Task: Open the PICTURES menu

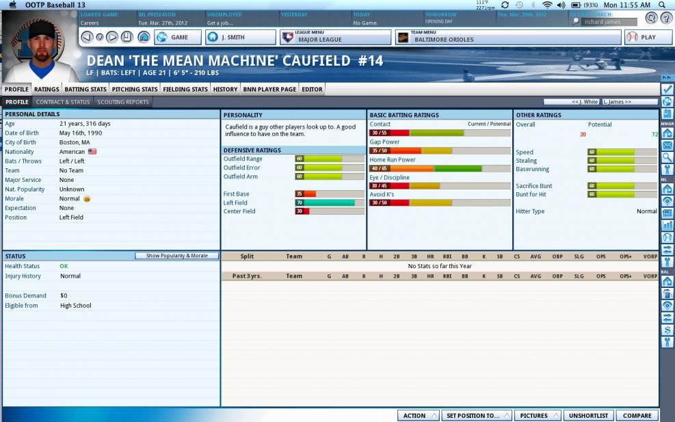Action: [538, 416]
